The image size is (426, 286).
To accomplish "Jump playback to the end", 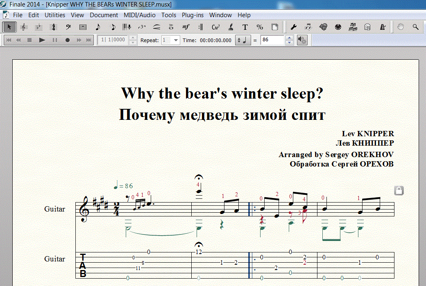I will (x=88, y=40).
